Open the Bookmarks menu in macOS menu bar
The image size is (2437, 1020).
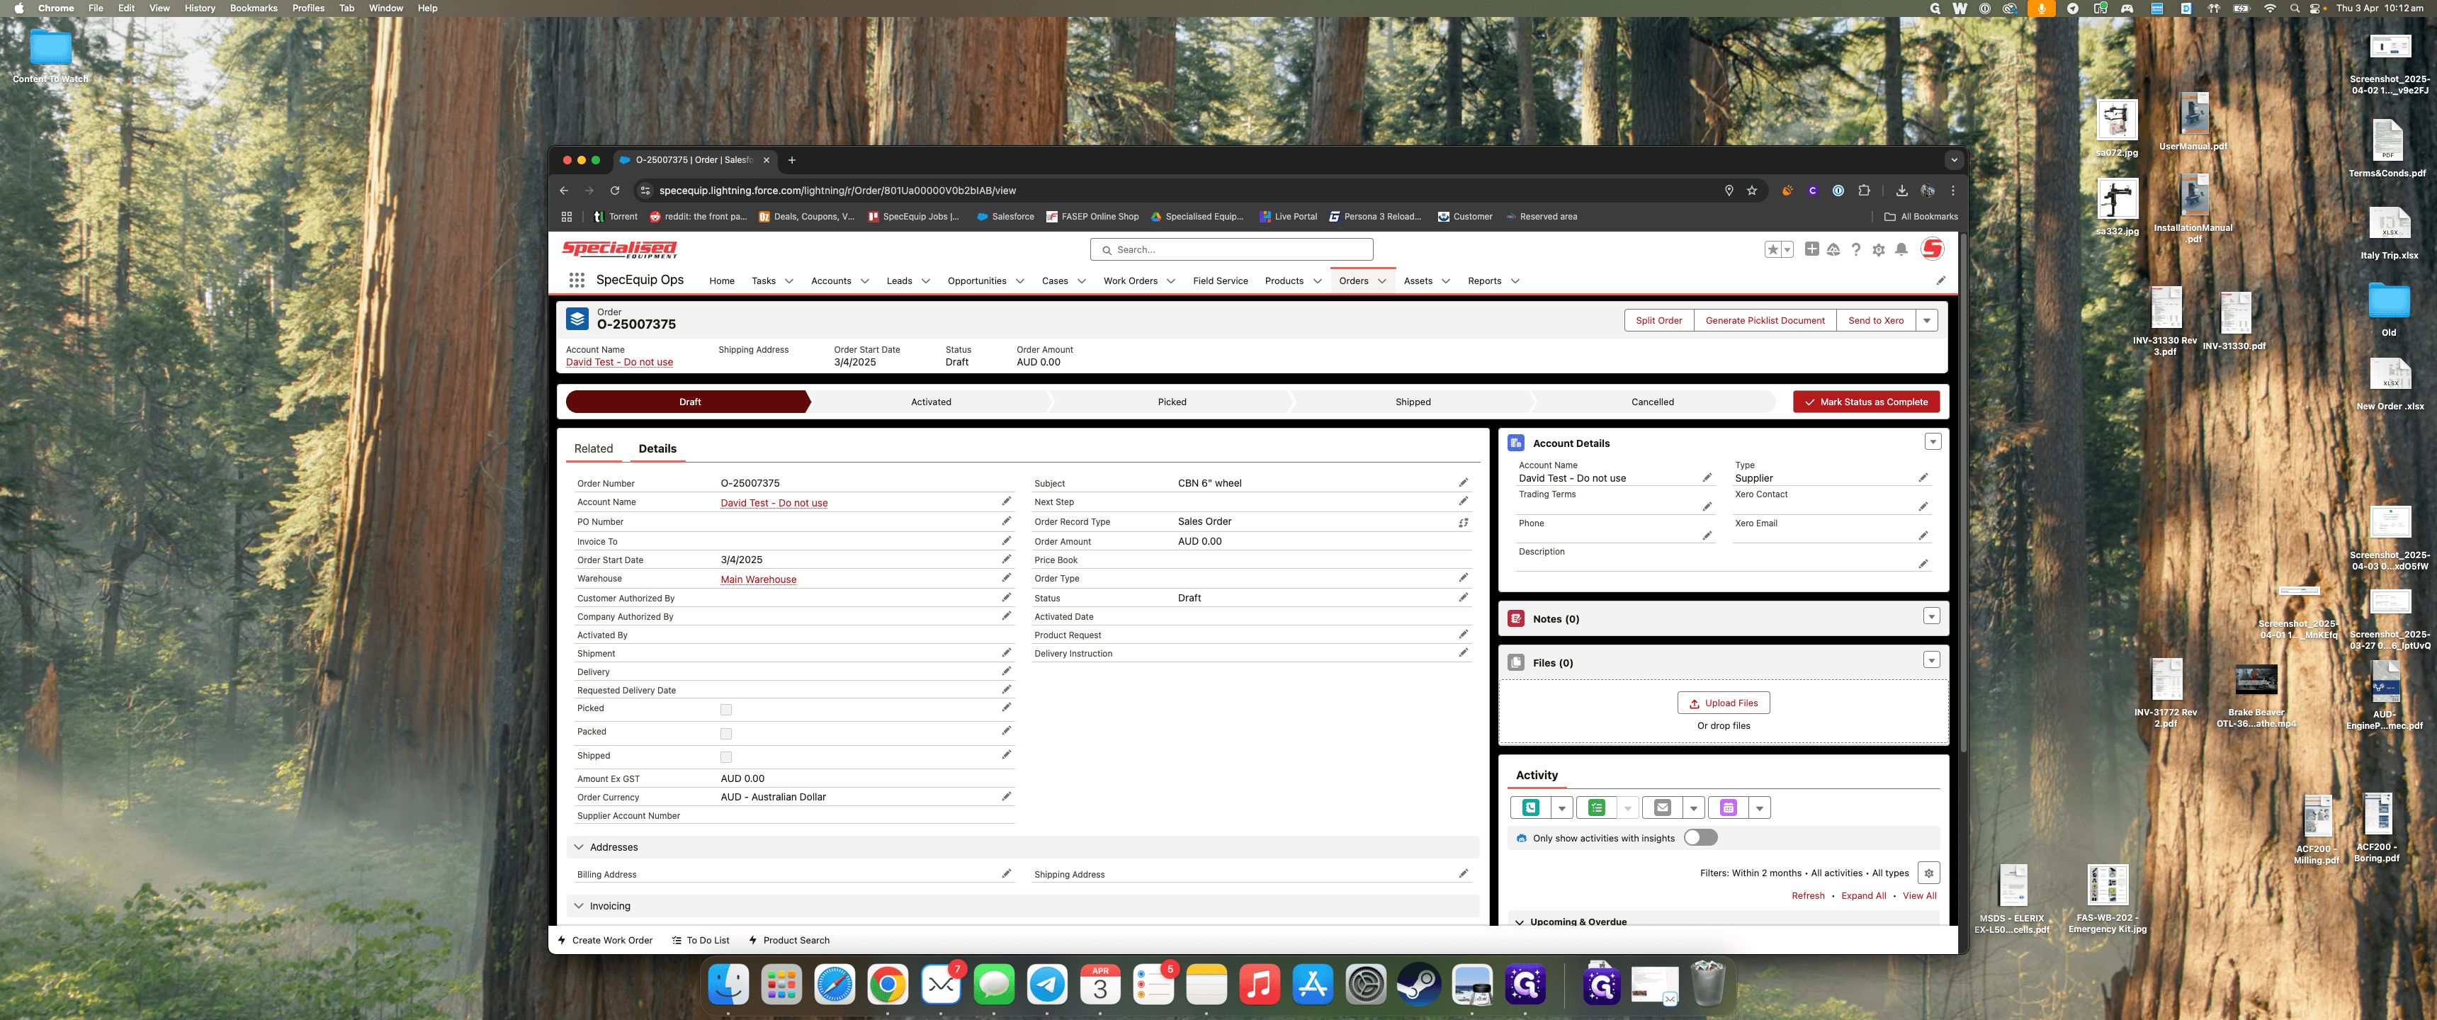pyautogui.click(x=254, y=8)
